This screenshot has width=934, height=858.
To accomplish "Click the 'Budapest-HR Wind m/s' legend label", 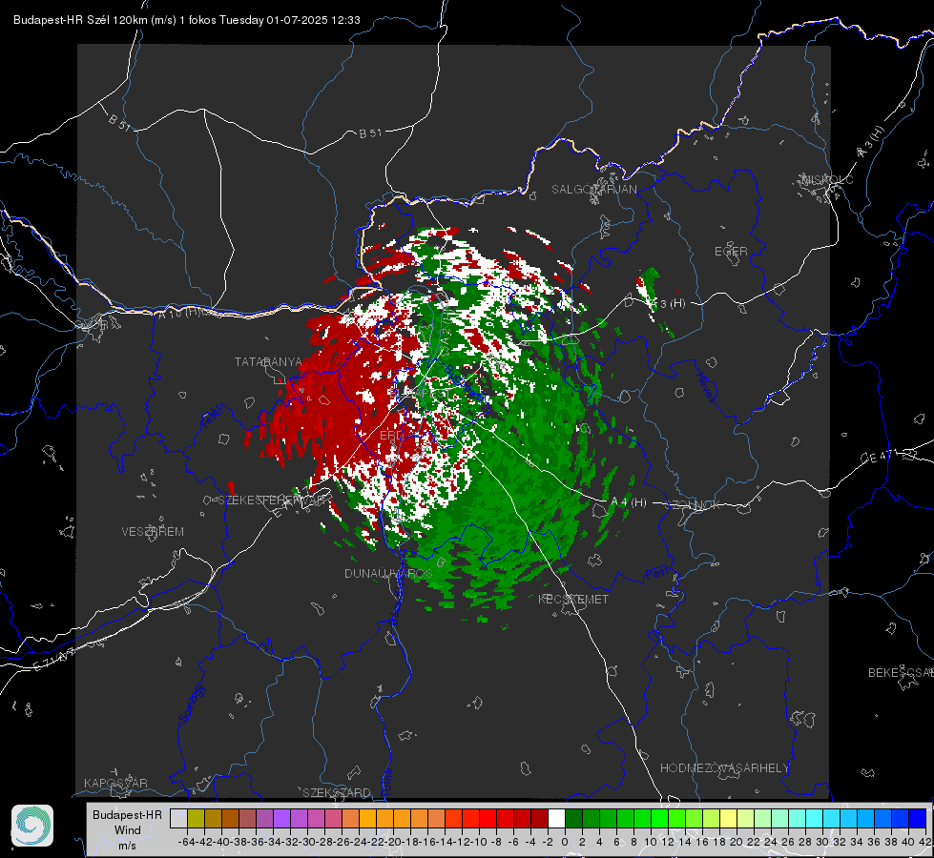I will pos(128,829).
